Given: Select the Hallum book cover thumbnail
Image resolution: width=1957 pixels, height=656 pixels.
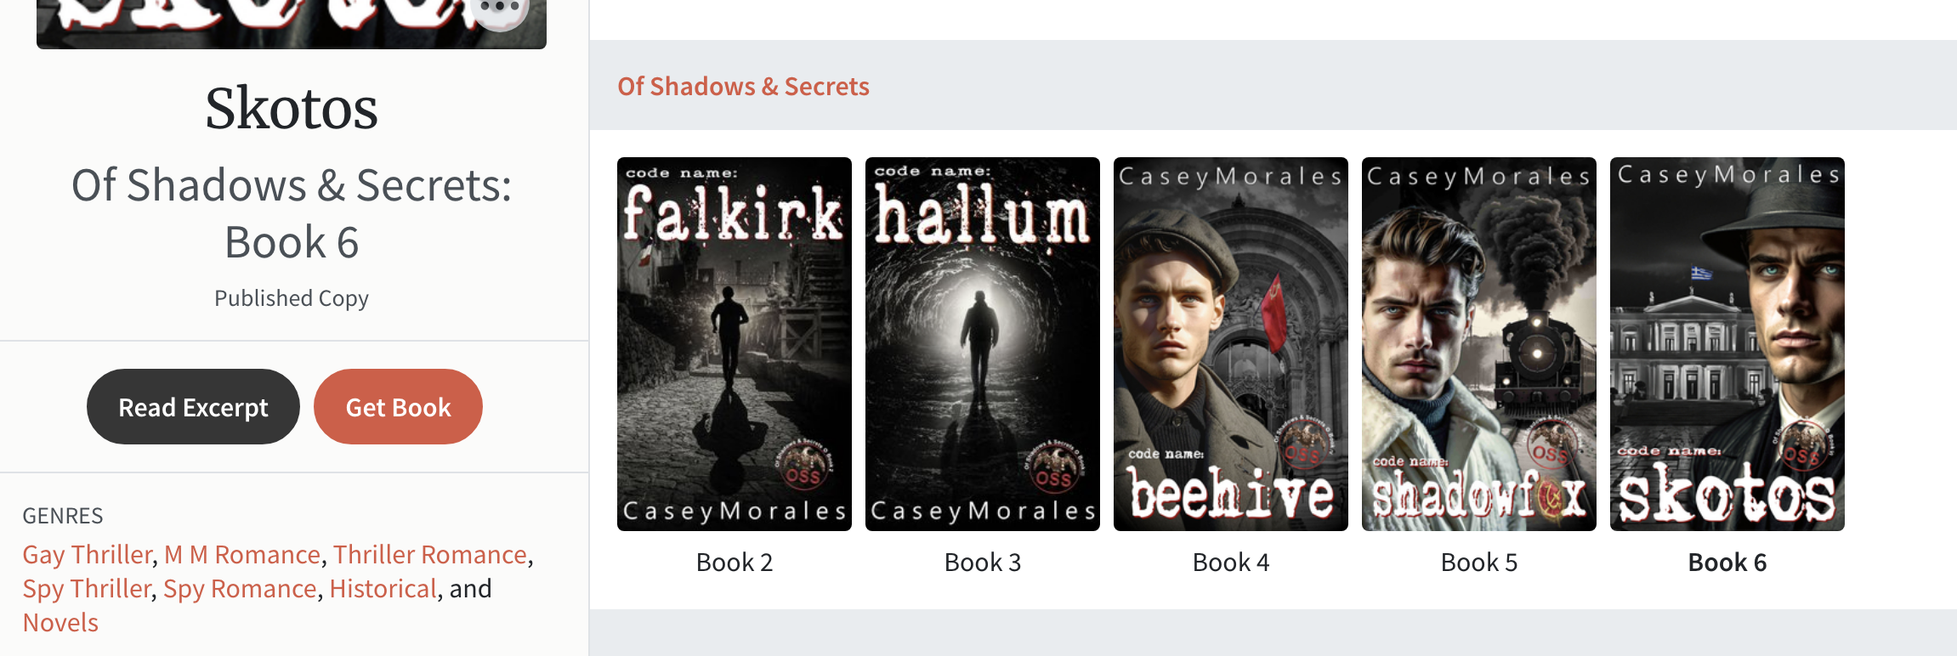Looking at the screenshot, I should tap(983, 344).
